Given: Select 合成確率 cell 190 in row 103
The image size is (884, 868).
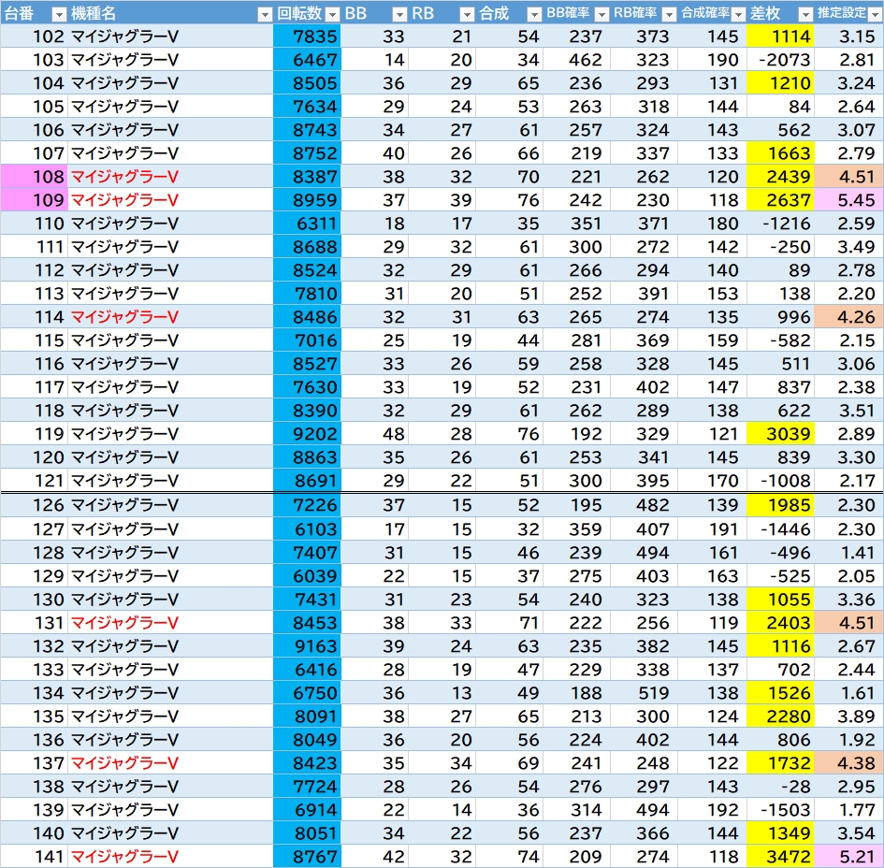Looking at the screenshot, I should 713,59.
